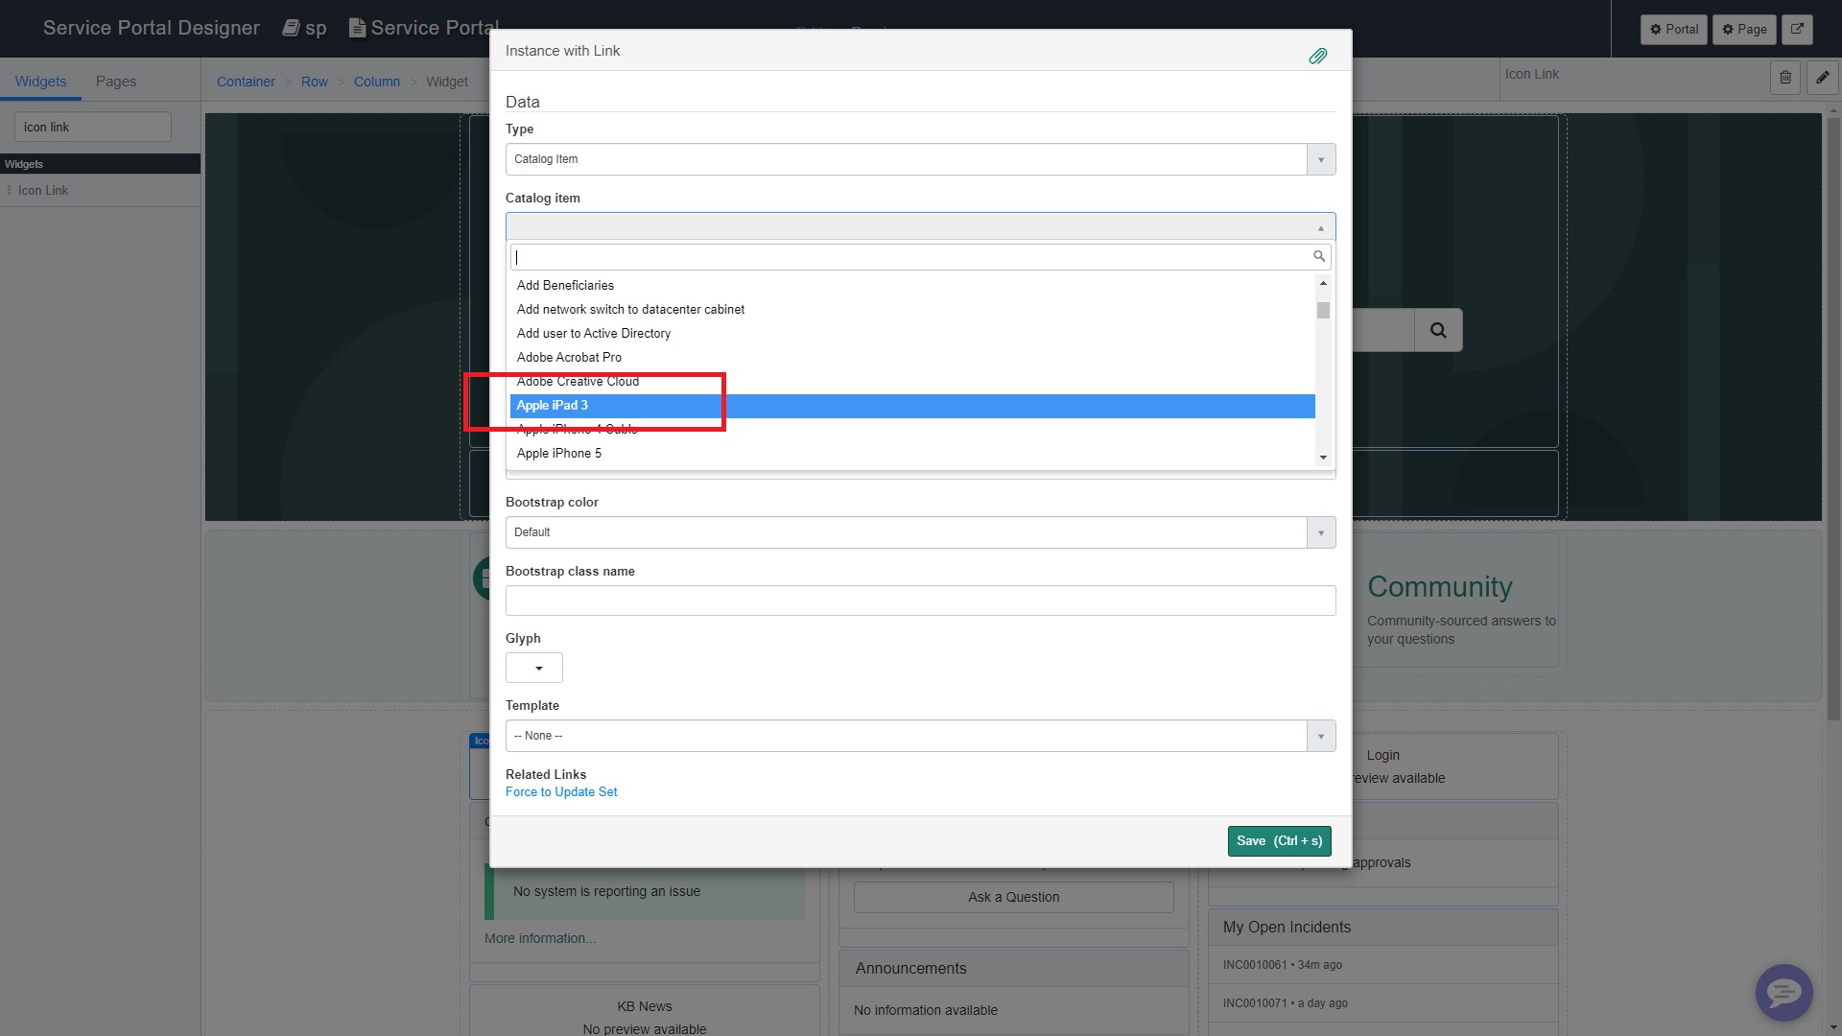Click the Ask a Question button

tap(1013, 897)
